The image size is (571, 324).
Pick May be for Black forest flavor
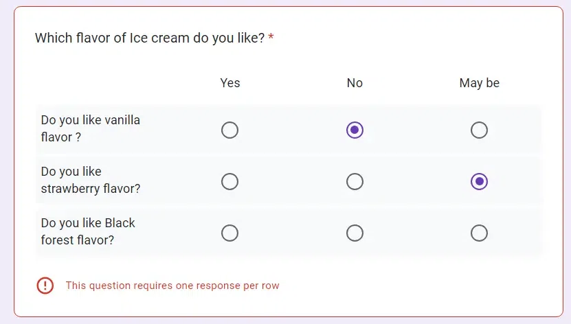pyautogui.click(x=479, y=233)
